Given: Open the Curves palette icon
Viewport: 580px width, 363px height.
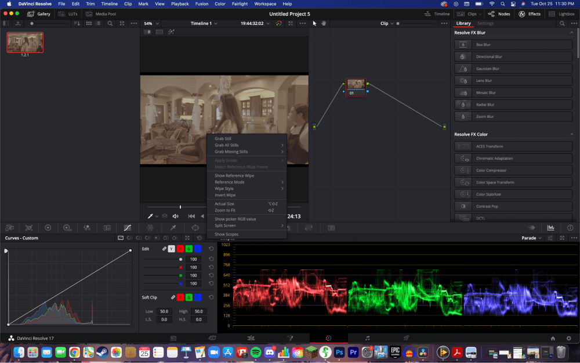Looking at the screenshot, I should [128, 228].
